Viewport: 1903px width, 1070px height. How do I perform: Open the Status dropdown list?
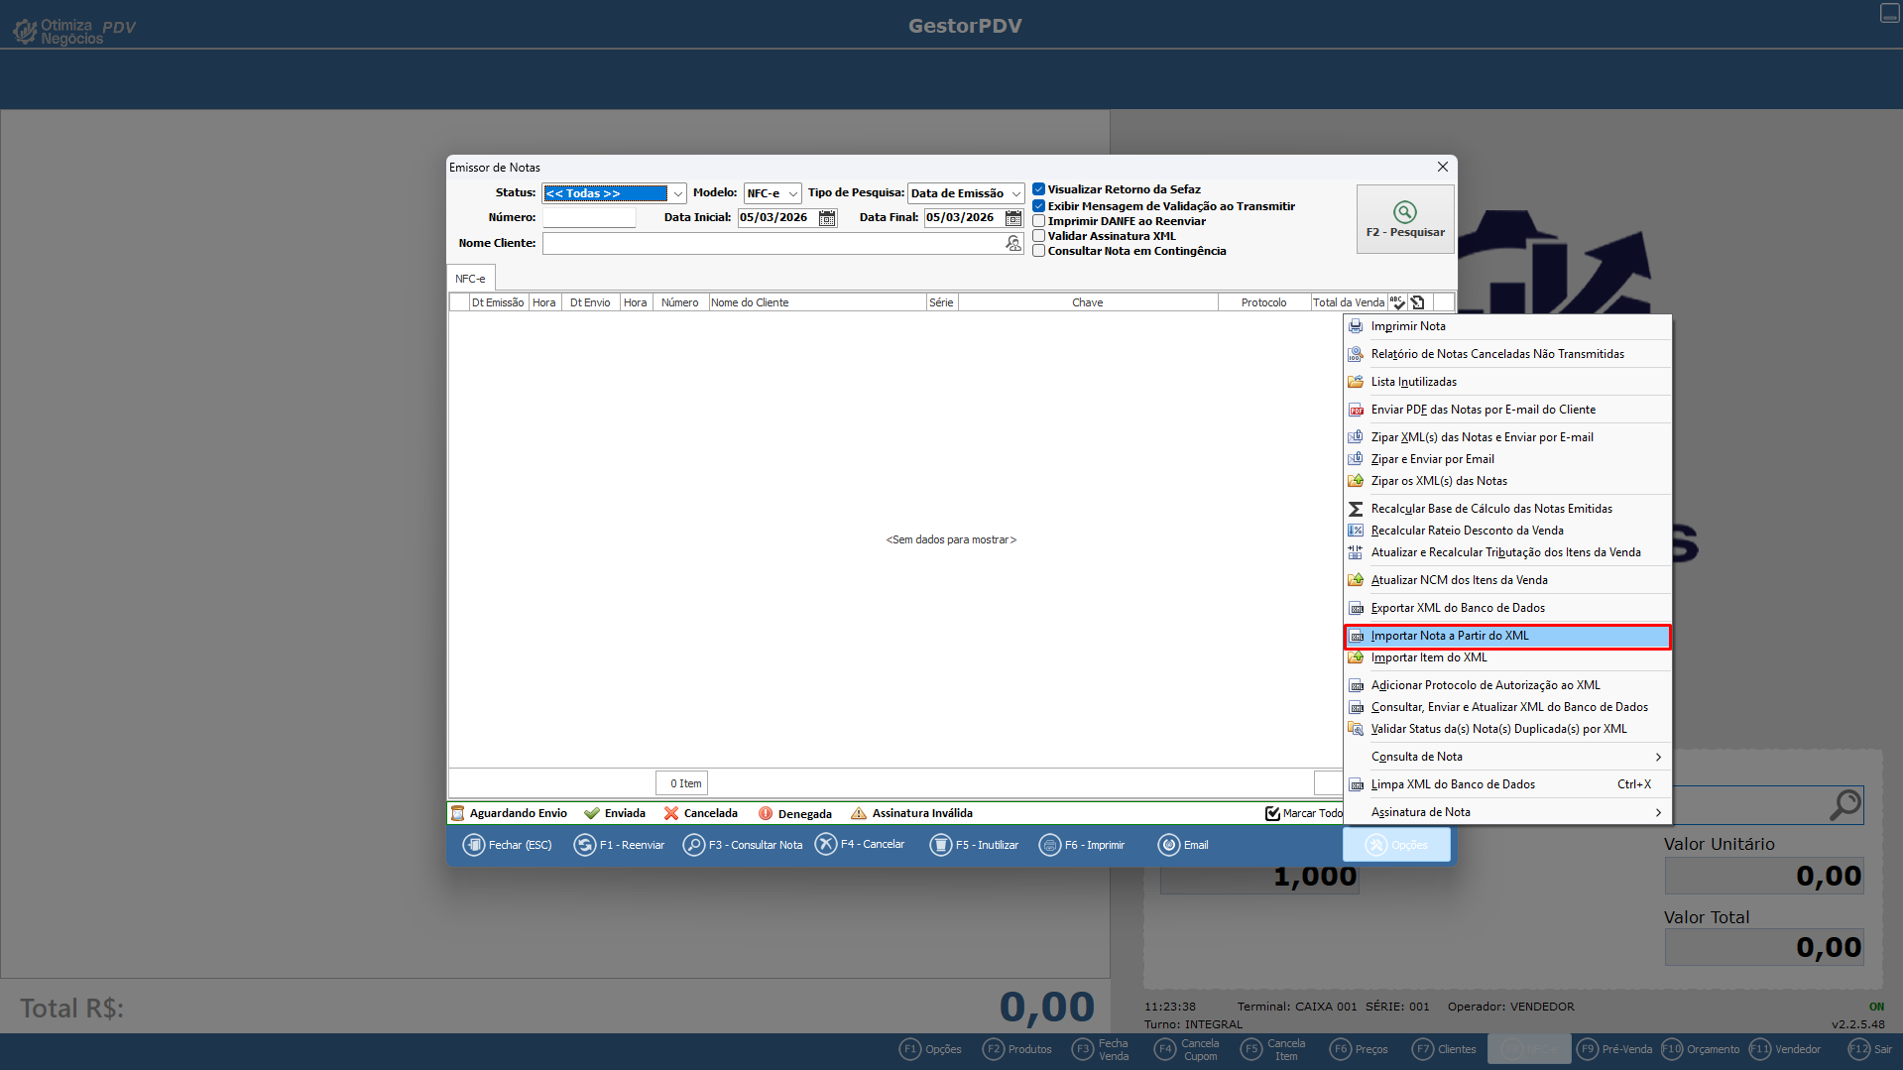coord(677,193)
